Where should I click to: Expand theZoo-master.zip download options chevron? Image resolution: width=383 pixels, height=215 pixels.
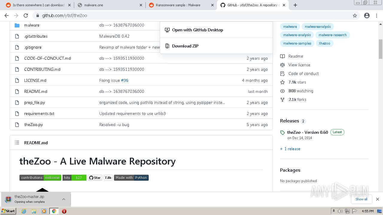click(64, 199)
